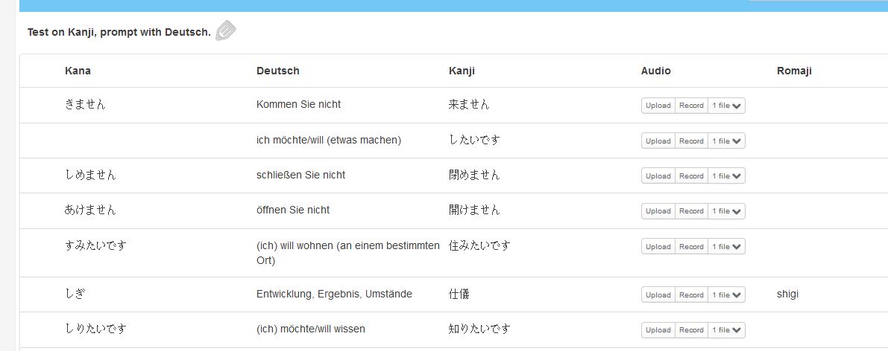Click the Kana column header
This screenshot has height=351, width=888.
pyautogui.click(x=78, y=71)
